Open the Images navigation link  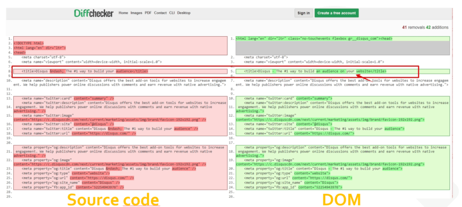(136, 13)
